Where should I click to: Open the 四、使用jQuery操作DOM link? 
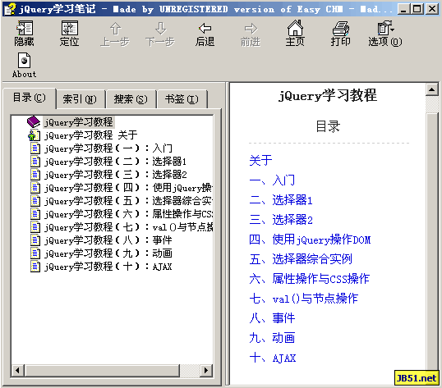(310, 240)
